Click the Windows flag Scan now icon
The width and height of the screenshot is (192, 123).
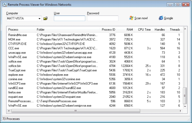pos(131,18)
